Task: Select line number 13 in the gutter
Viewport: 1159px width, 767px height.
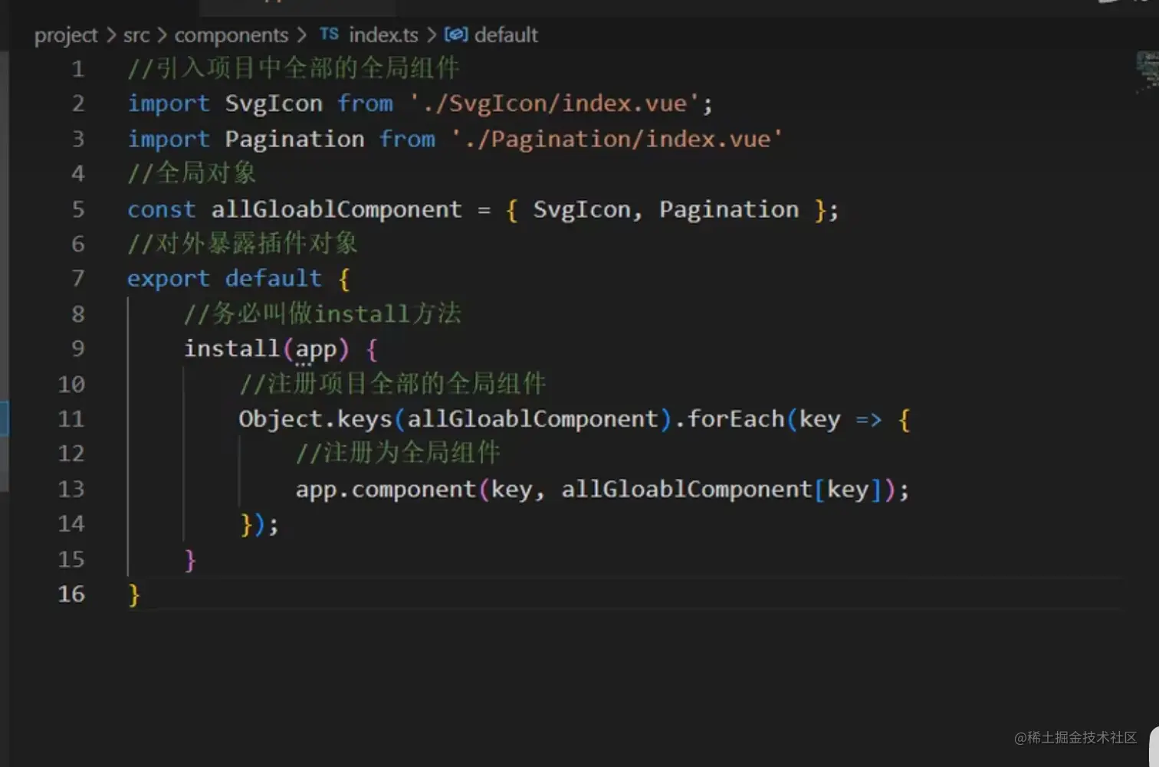Action: click(x=71, y=489)
